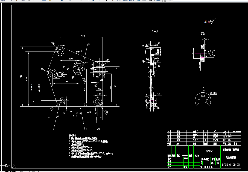Click part balloon number 2

pyautogui.click(x=86, y=129)
